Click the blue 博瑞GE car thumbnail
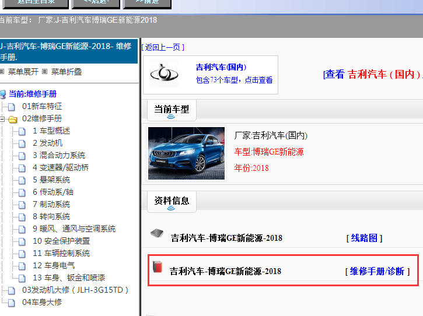423x316 pixels. [x=186, y=153]
